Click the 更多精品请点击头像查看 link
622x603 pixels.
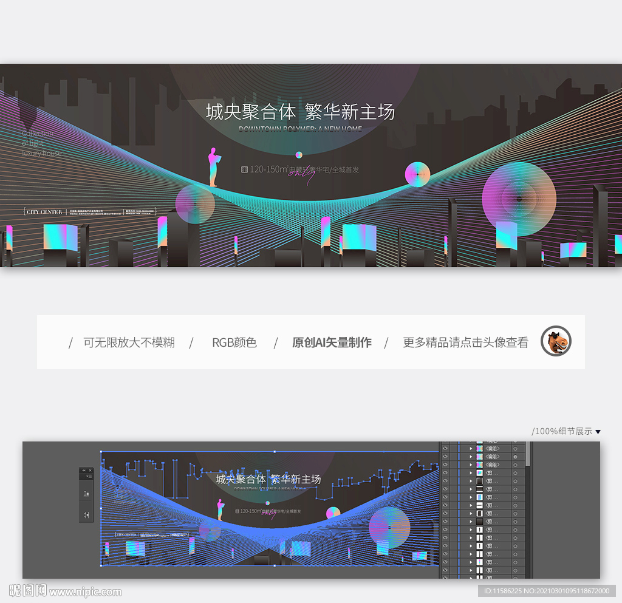click(465, 342)
